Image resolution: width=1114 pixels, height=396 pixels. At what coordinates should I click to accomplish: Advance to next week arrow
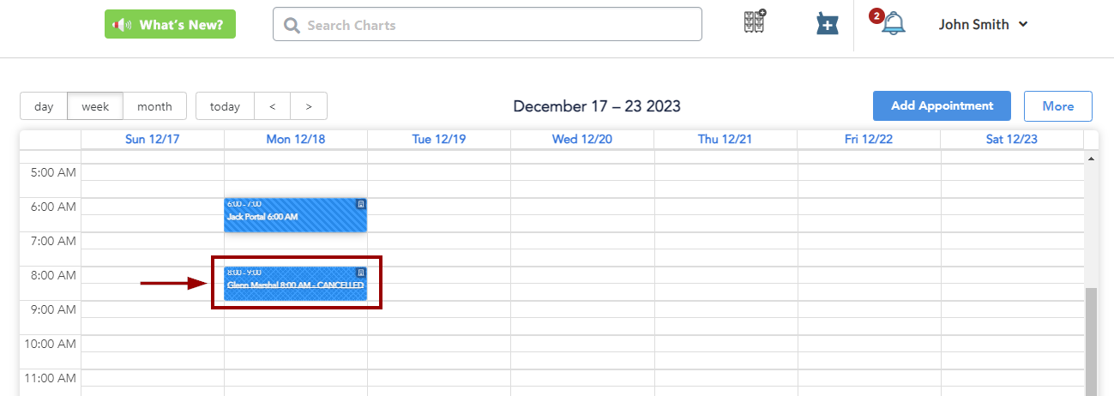coord(309,106)
